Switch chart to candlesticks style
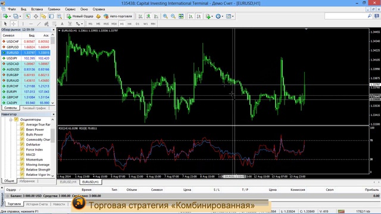Image resolution: width=381 pixels, height=214 pixels. pos(148,16)
